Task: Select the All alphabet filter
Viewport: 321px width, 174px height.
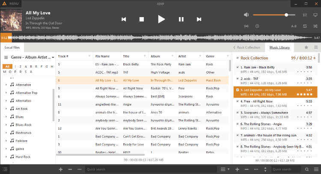Action: [x=7, y=66]
